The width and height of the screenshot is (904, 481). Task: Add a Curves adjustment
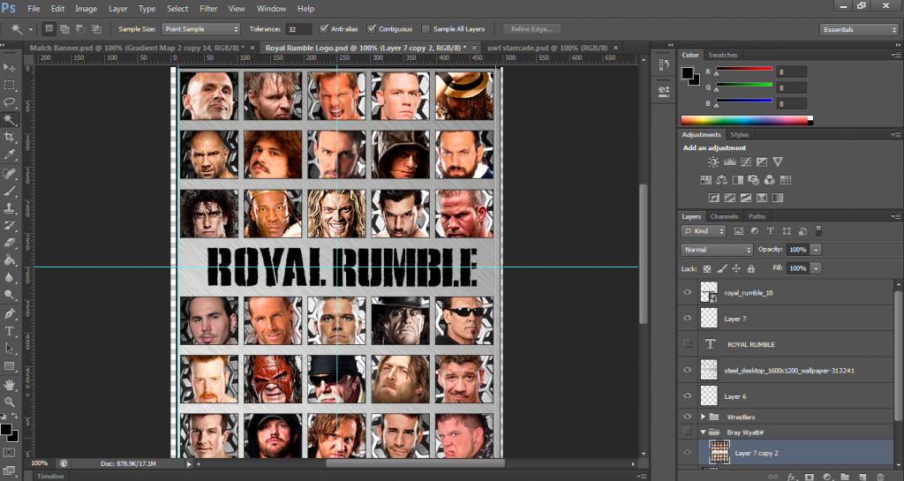tap(746, 162)
